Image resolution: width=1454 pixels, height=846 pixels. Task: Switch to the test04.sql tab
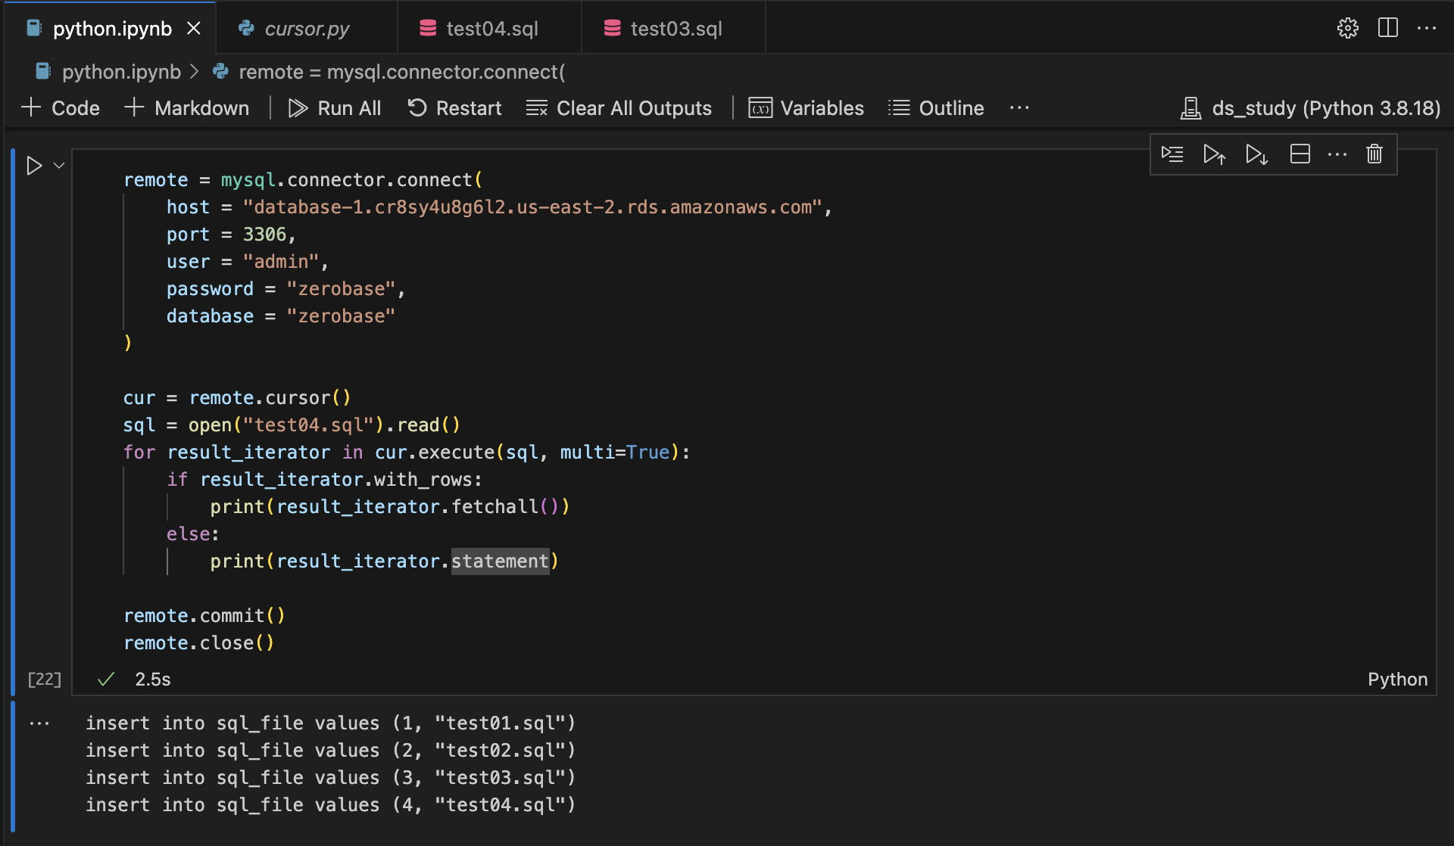(x=491, y=29)
